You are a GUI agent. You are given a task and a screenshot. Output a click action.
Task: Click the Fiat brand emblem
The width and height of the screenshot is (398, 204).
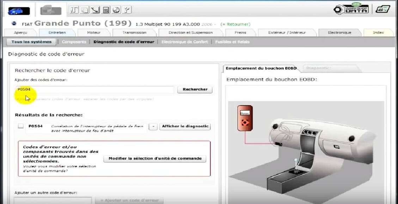click(14, 24)
